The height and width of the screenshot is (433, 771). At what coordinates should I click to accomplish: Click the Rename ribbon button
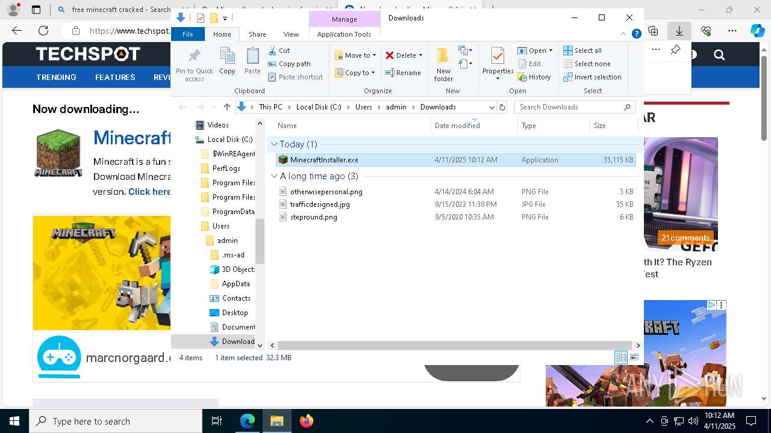click(x=403, y=73)
